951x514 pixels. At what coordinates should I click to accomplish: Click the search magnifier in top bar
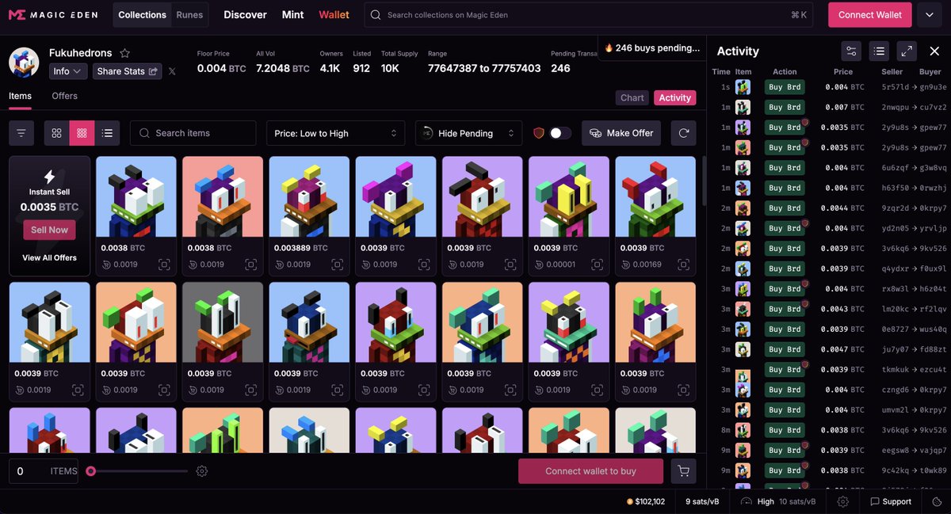pos(376,15)
